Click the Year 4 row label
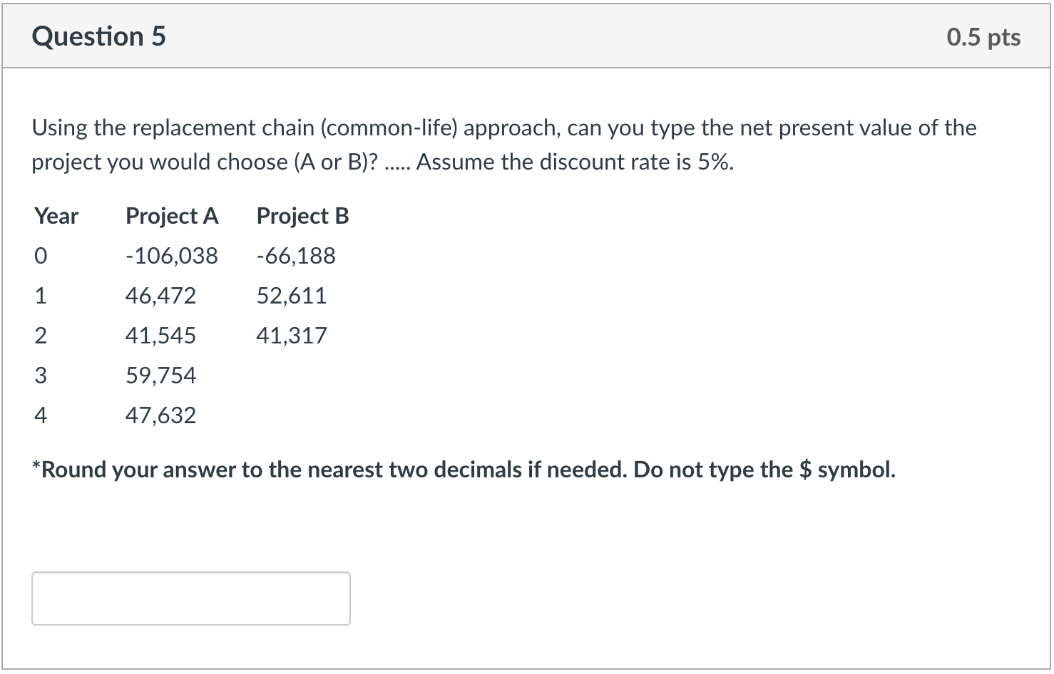 tap(40, 415)
